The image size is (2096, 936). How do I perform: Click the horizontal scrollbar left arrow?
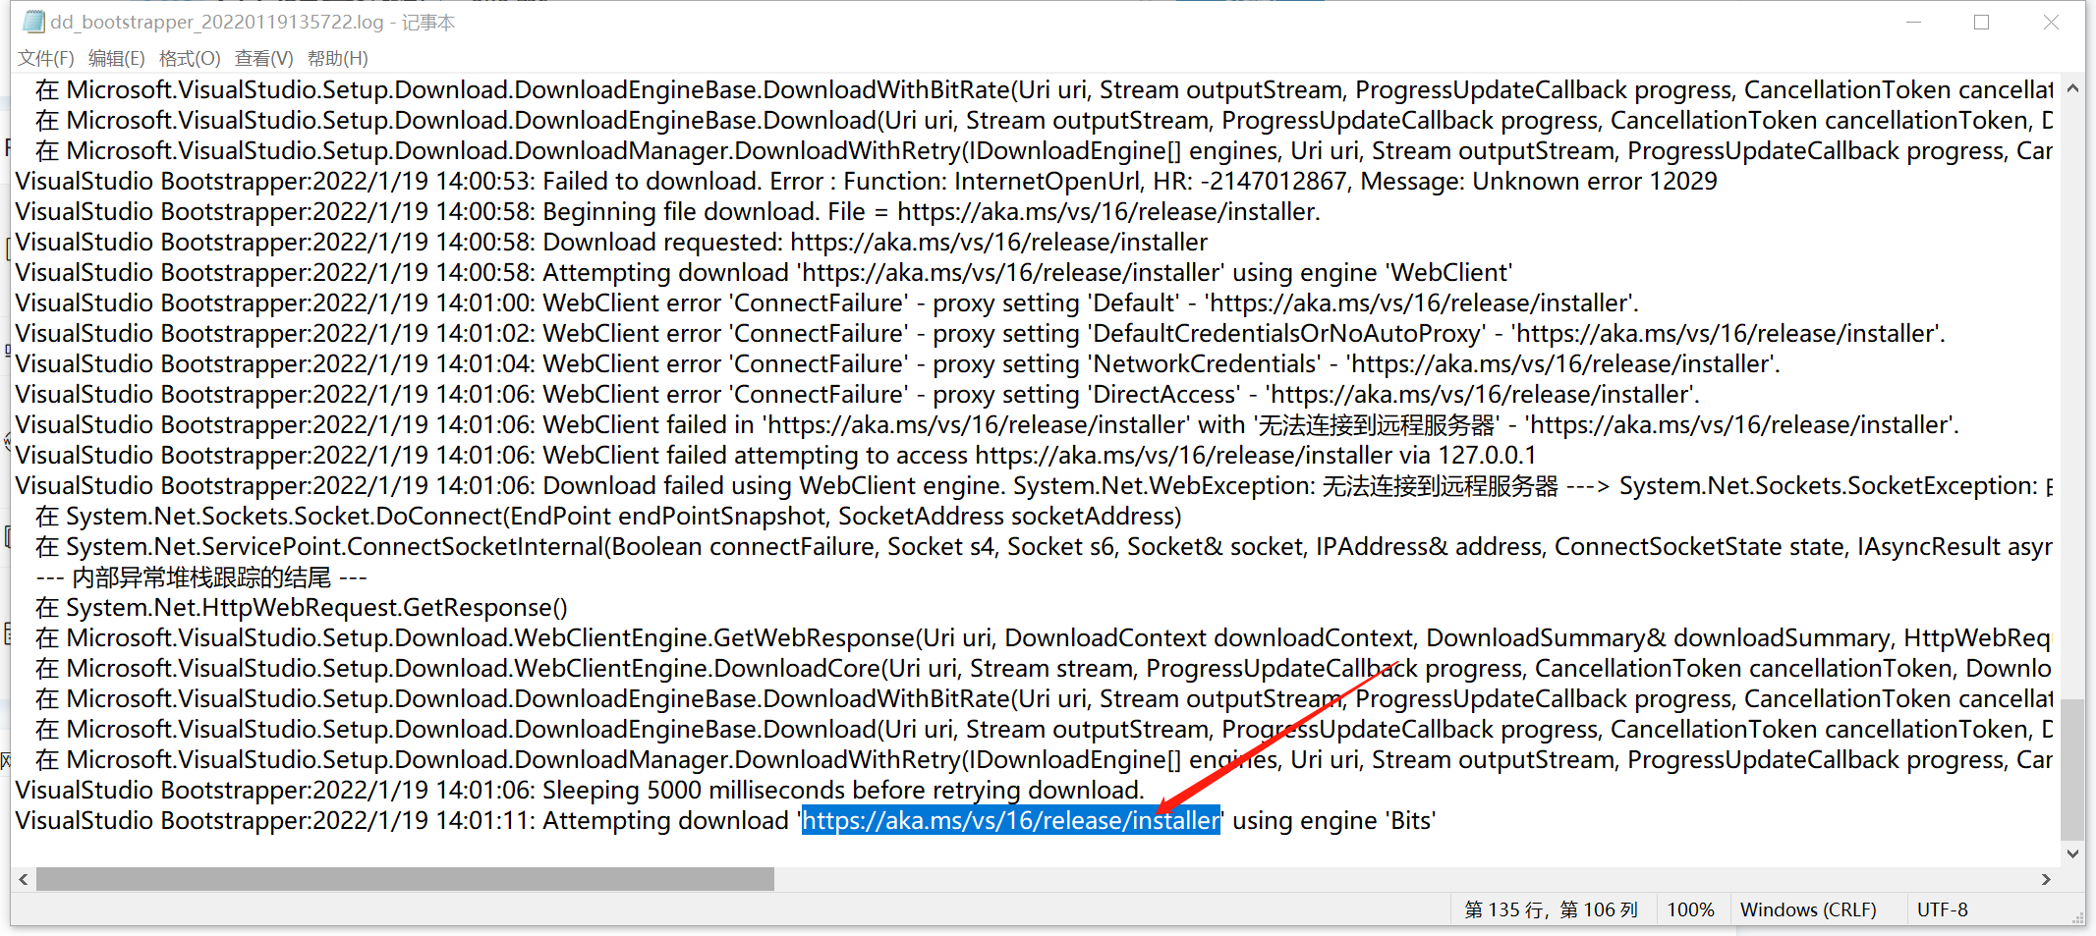[24, 879]
